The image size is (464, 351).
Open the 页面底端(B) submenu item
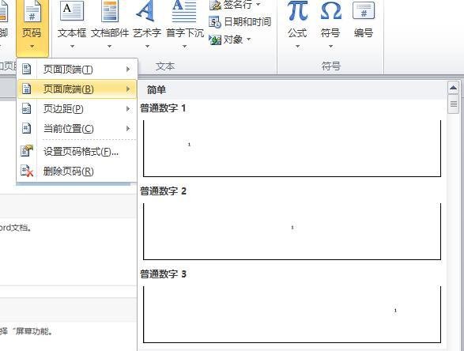coord(77,89)
